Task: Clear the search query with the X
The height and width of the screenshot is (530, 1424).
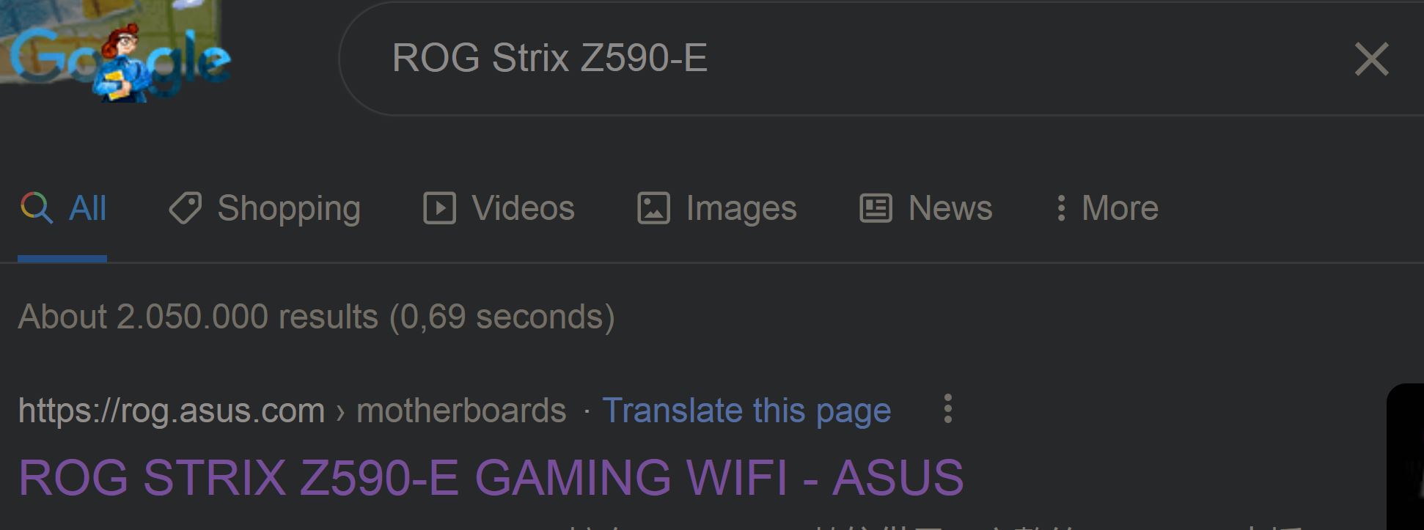Action: (1371, 59)
